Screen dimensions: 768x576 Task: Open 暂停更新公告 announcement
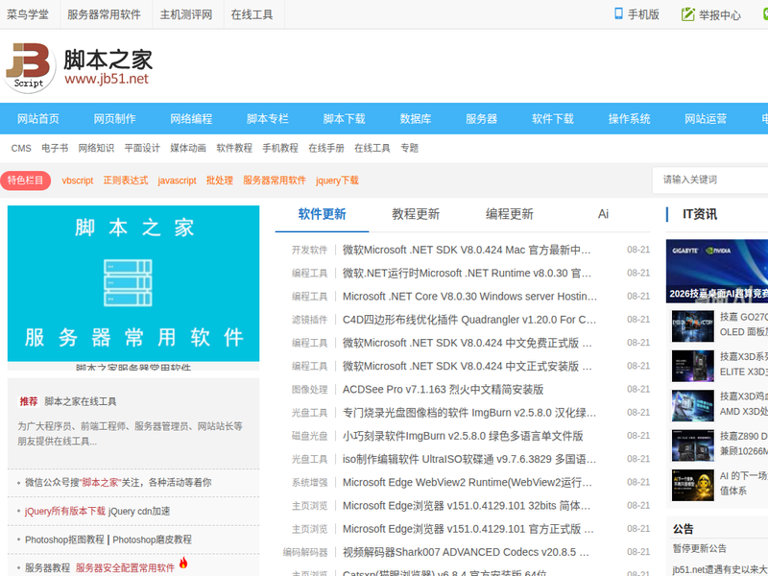point(700,548)
